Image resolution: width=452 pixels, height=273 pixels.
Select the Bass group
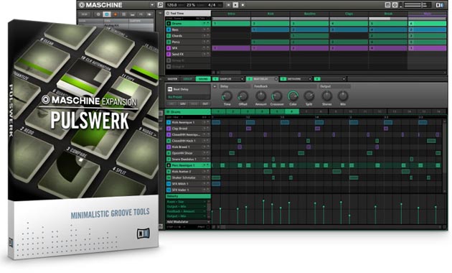coord(188,29)
